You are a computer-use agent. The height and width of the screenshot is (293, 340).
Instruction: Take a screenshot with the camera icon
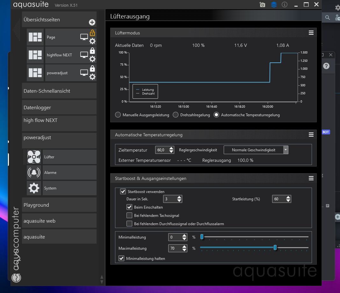tap(262, 4)
